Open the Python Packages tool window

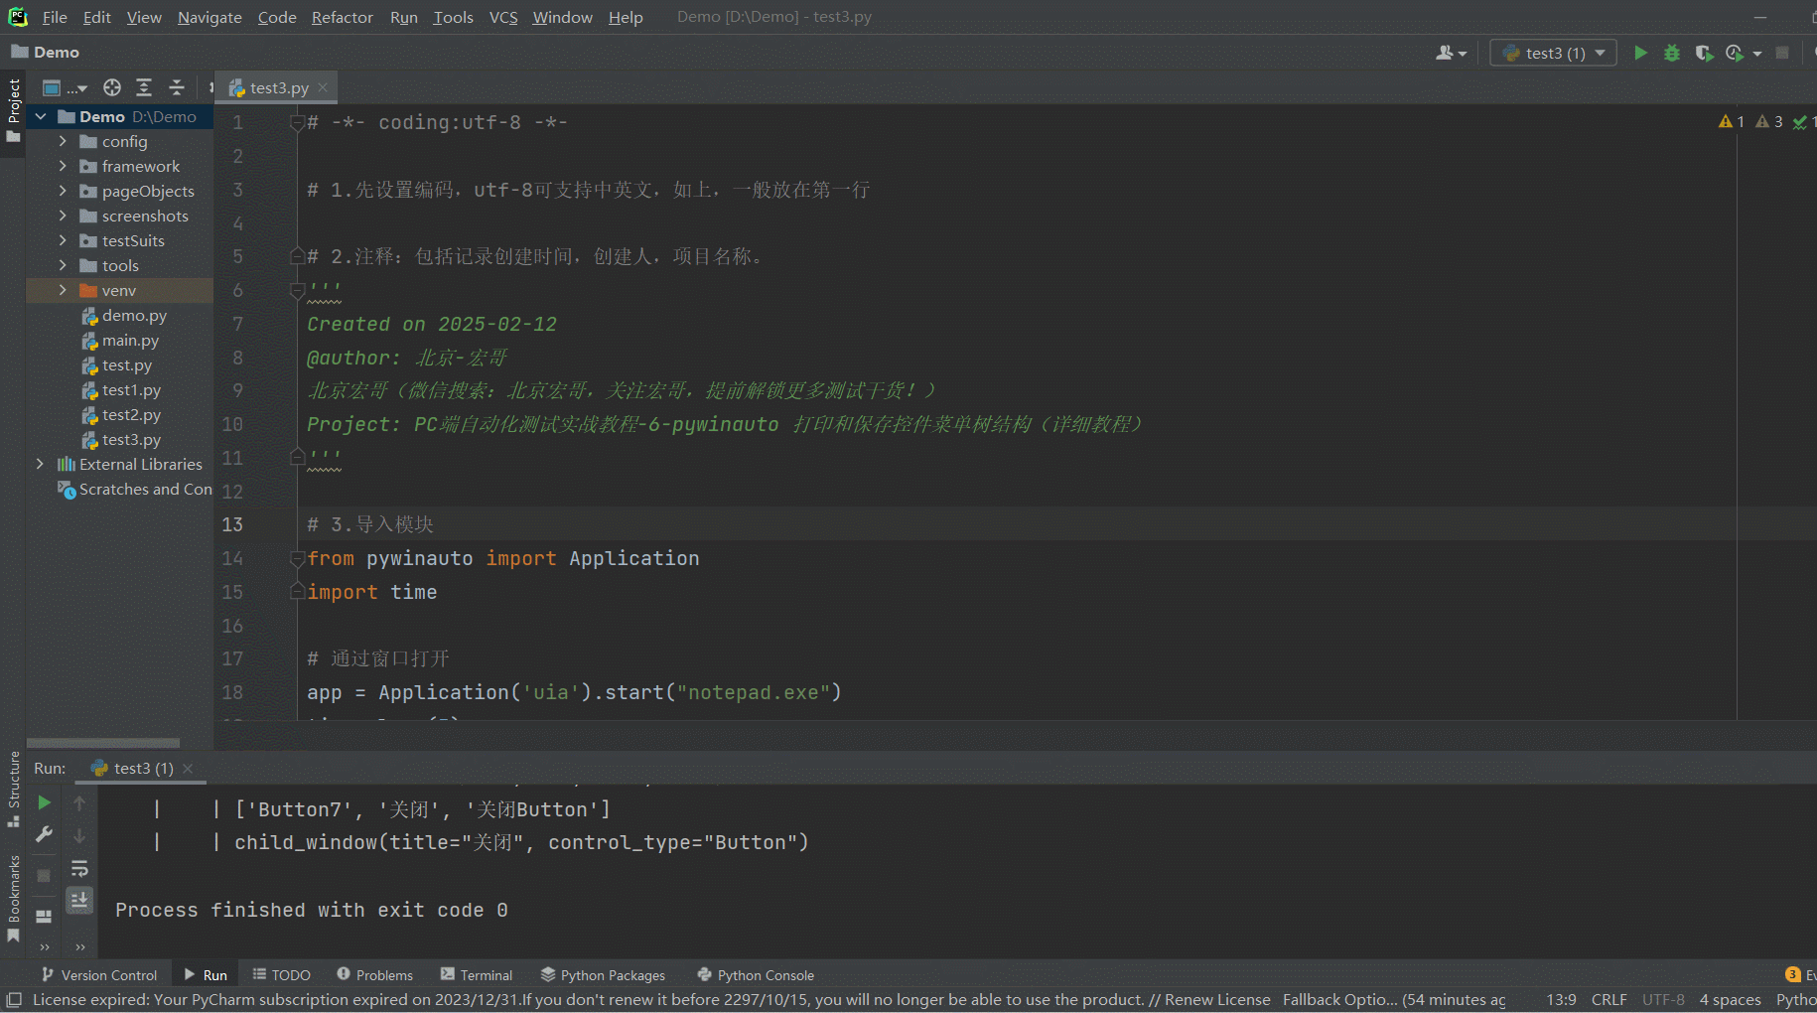(x=603, y=975)
